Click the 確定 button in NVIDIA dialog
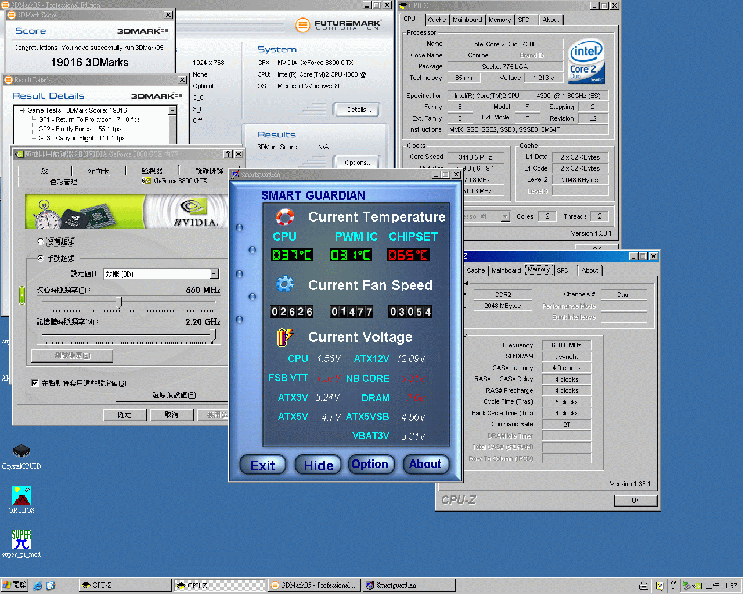Viewport: 743px width, 594px height. (x=124, y=415)
